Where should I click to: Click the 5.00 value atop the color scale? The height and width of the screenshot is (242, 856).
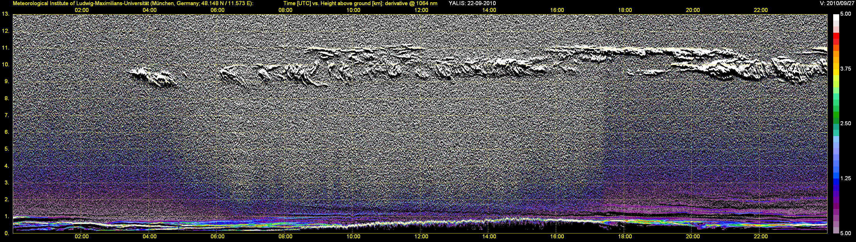(x=846, y=14)
